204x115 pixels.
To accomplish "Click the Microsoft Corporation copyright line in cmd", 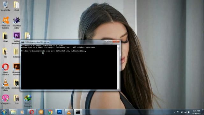I will tap(59, 47).
